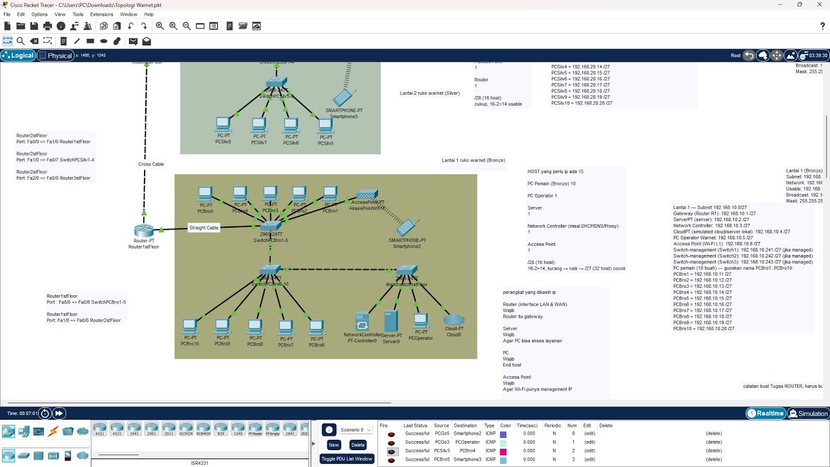
Task: Pick the 2911 router model
Action: [x=169, y=429]
